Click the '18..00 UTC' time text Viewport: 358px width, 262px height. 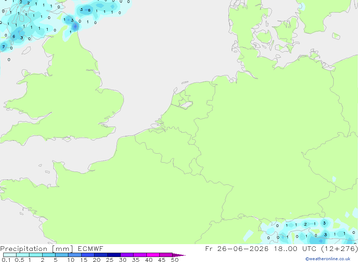tap(295, 248)
